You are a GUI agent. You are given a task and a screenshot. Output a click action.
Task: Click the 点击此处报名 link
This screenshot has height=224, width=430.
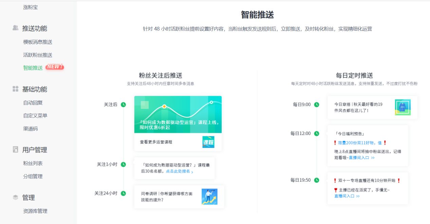click(x=179, y=171)
